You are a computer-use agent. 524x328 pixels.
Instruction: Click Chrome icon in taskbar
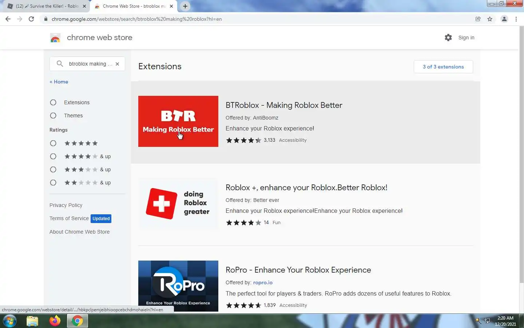click(77, 321)
